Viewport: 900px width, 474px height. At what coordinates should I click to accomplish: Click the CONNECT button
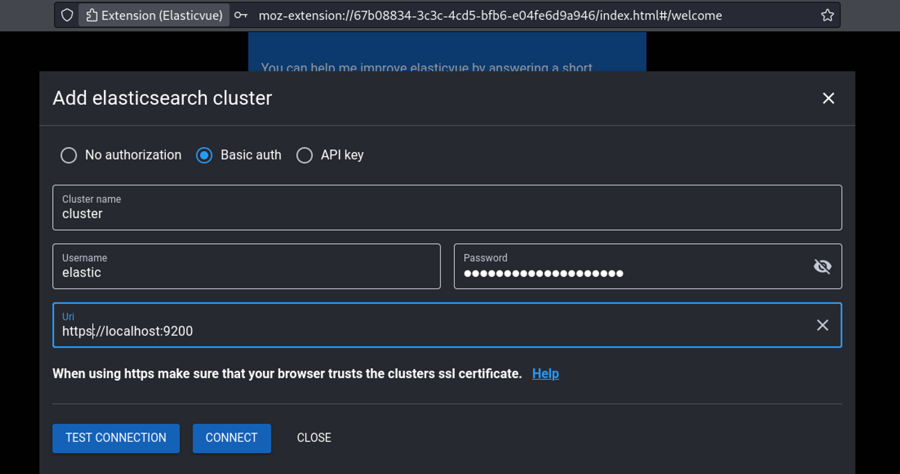pyautogui.click(x=231, y=438)
